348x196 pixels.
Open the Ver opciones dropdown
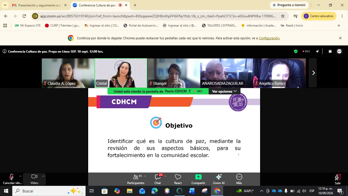pyautogui.click(x=224, y=91)
